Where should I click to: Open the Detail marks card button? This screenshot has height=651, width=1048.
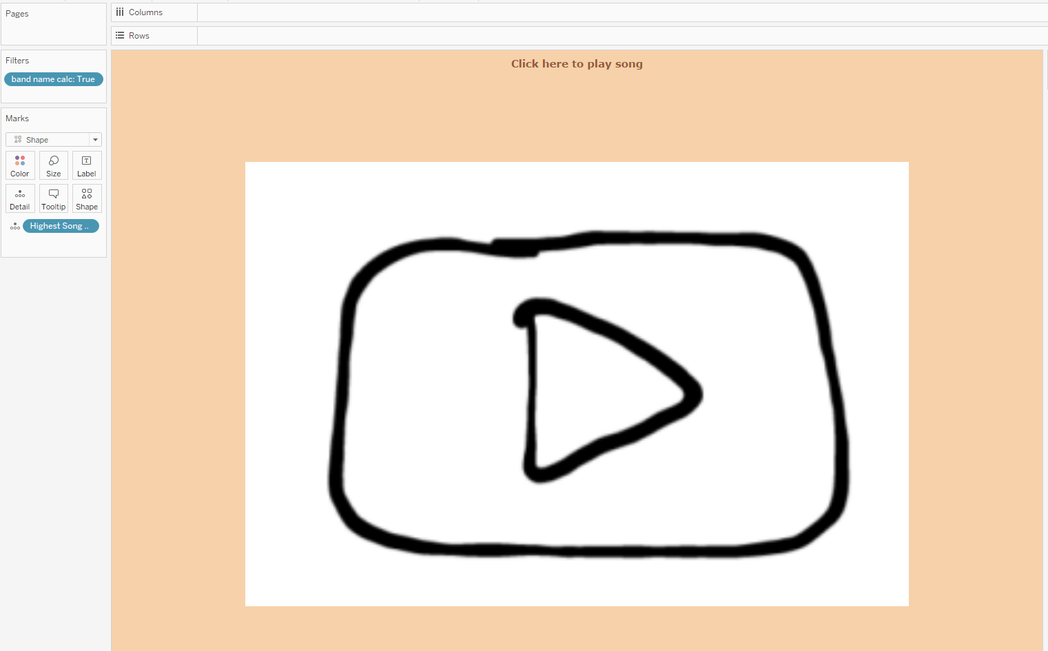(20, 198)
